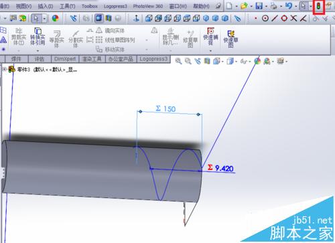Click the 等距实体 offset entities tool
Screen dimensions: 335x243
coord(57,39)
